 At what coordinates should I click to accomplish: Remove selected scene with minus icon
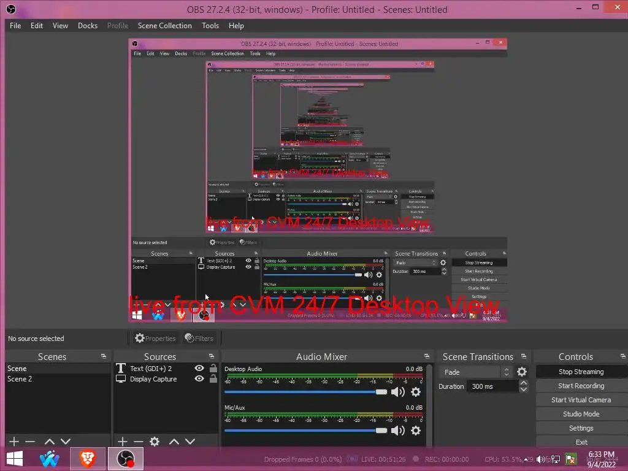(x=30, y=442)
